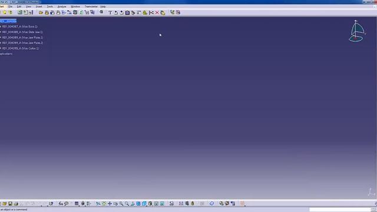This screenshot has height=212, width=377.
Task: Click the Measure Between icon
Action: 181,204
